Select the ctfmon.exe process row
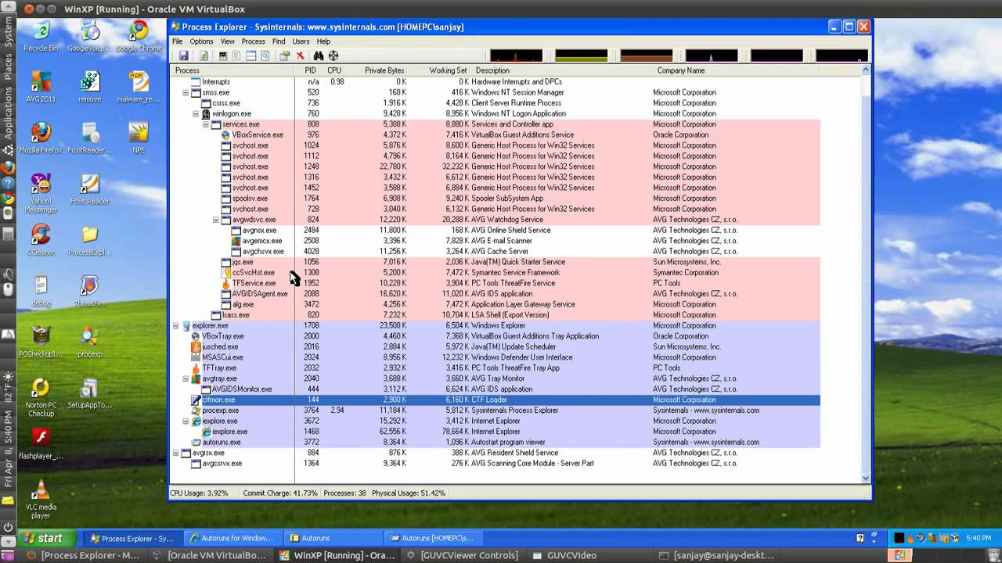 [x=495, y=400]
